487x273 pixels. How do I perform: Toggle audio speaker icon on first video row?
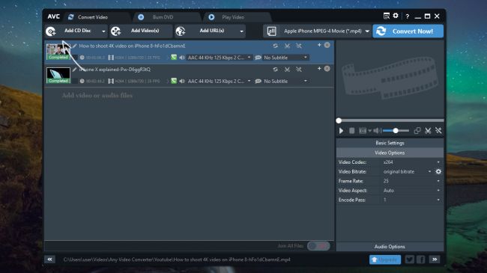[182, 58]
